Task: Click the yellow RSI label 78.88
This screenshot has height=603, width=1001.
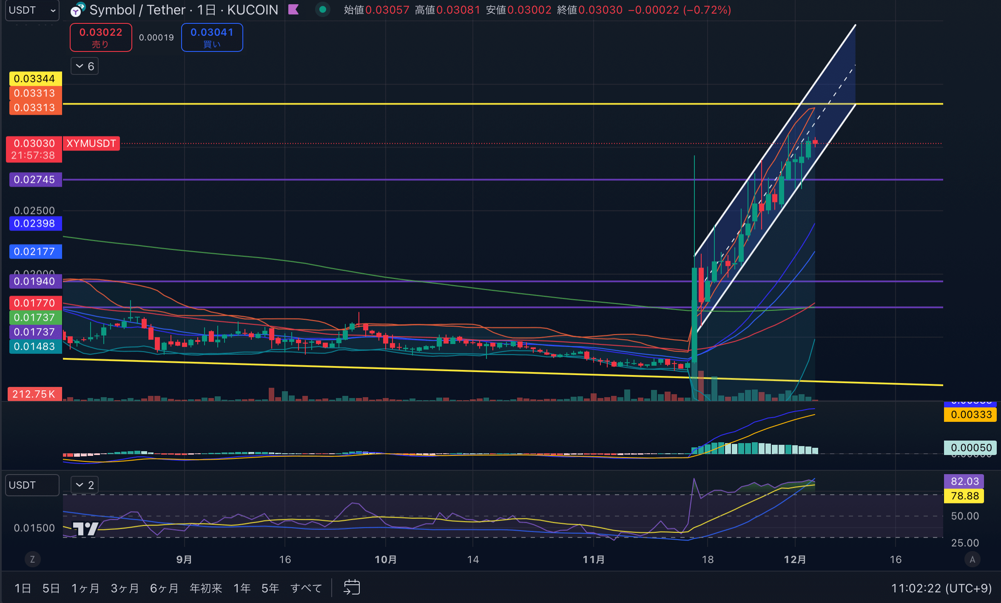Action: tap(964, 496)
